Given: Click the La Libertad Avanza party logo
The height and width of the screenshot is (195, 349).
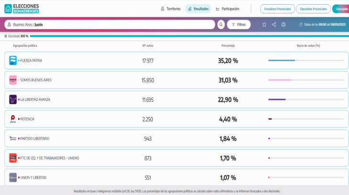Looking at the screenshot, I should pyautogui.click(x=13, y=99).
